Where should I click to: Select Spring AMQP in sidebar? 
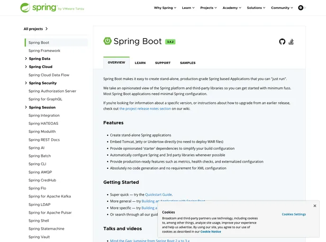pos(40,172)
